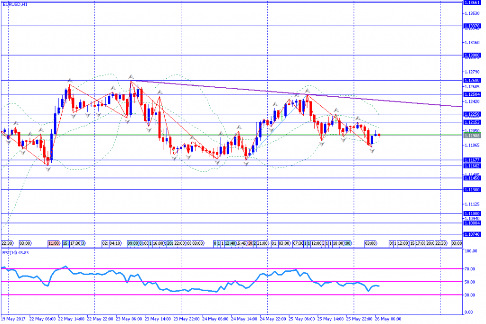Click the EURUSD,H1 chart title
The width and height of the screenshot is (486, 324).
(14, 4)
